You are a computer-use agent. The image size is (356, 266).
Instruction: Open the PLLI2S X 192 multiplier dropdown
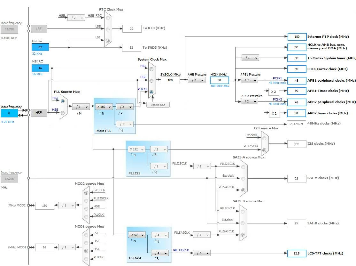136,149
